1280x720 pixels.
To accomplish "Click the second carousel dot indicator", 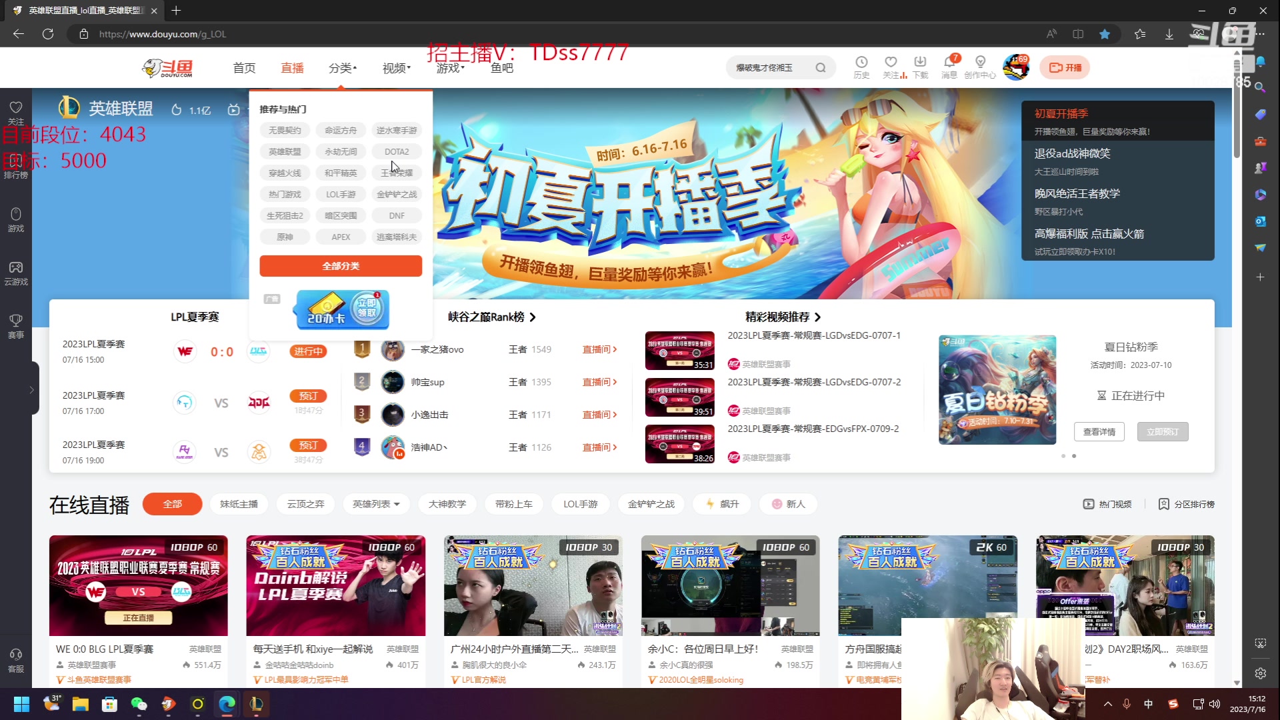I will coord(1074,456).
